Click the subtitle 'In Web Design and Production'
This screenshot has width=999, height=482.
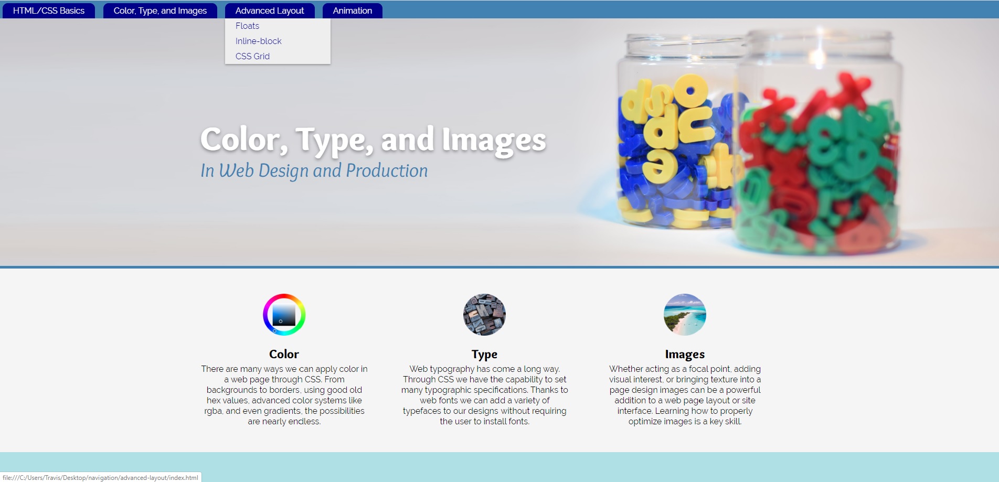point(314,170)
